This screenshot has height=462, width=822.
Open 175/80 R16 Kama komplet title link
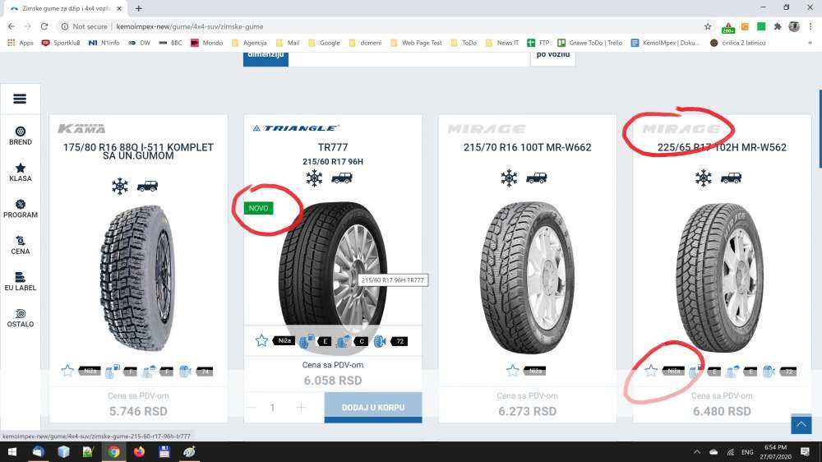tap(138, 151)
